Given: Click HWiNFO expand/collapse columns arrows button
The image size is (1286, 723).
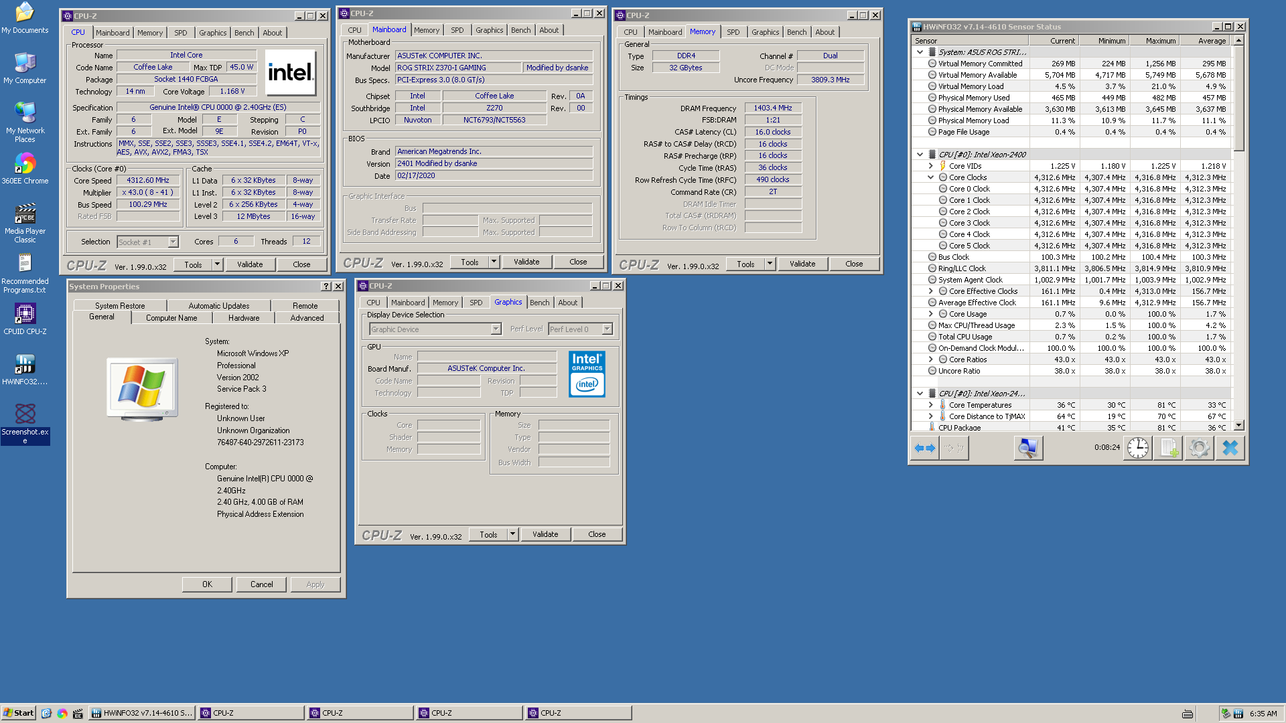Looking at the screenshot, I should [924, 448].
